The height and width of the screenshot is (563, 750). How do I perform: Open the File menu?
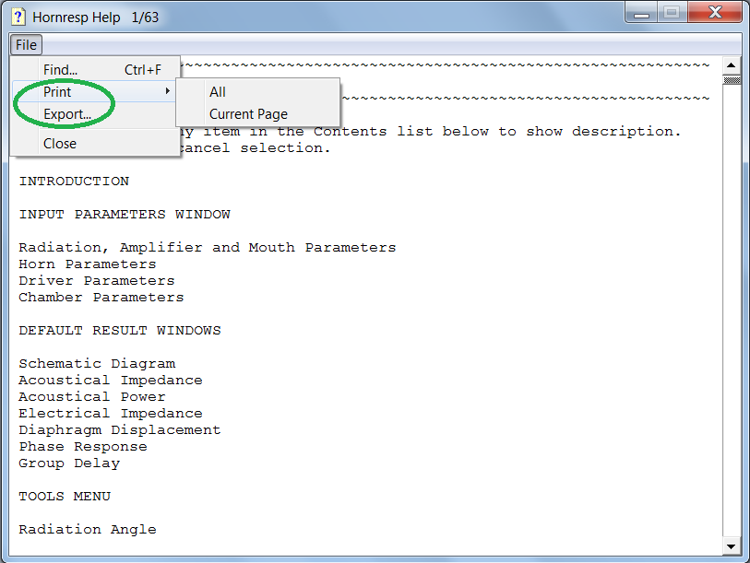[26, 45]
